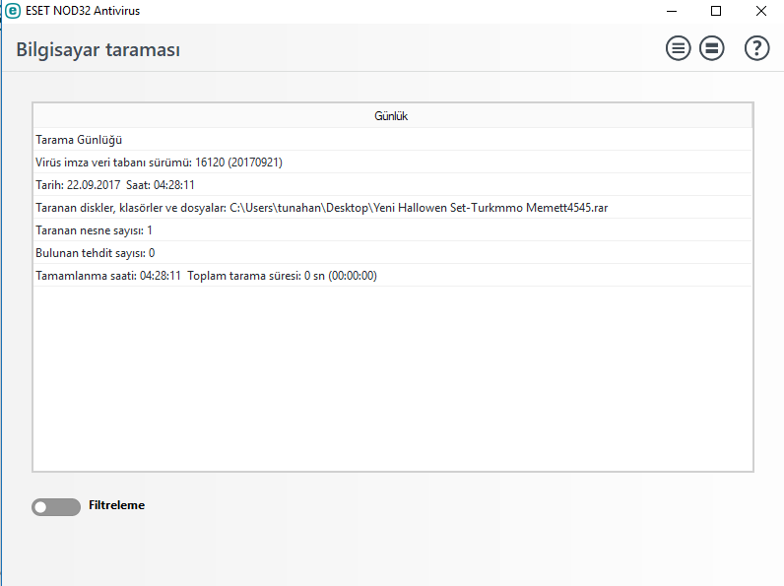784x586 pixels.
Task: Select the Taranan nesne sayısı row
Action: point(392,230)
